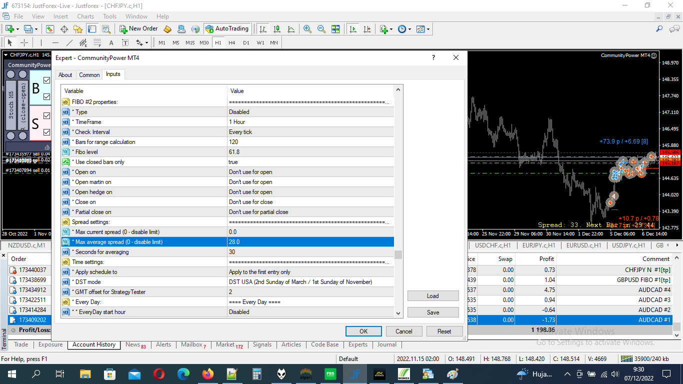Open Firefox from Windows taskbar
The image size is (683, 384).
point(207,374)
